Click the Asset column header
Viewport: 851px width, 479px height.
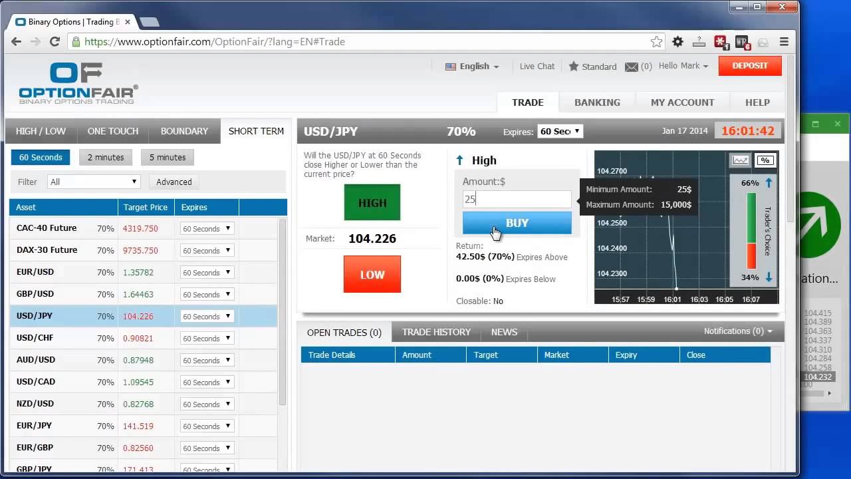point(64,208)
